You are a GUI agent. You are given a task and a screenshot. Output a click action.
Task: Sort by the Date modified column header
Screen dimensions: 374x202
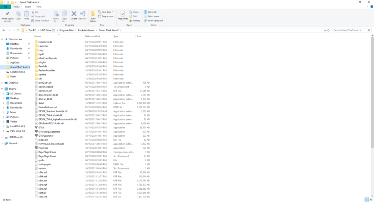tap(92, 36)
